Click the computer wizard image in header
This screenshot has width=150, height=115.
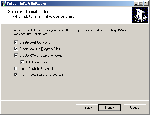coord(140,15)
